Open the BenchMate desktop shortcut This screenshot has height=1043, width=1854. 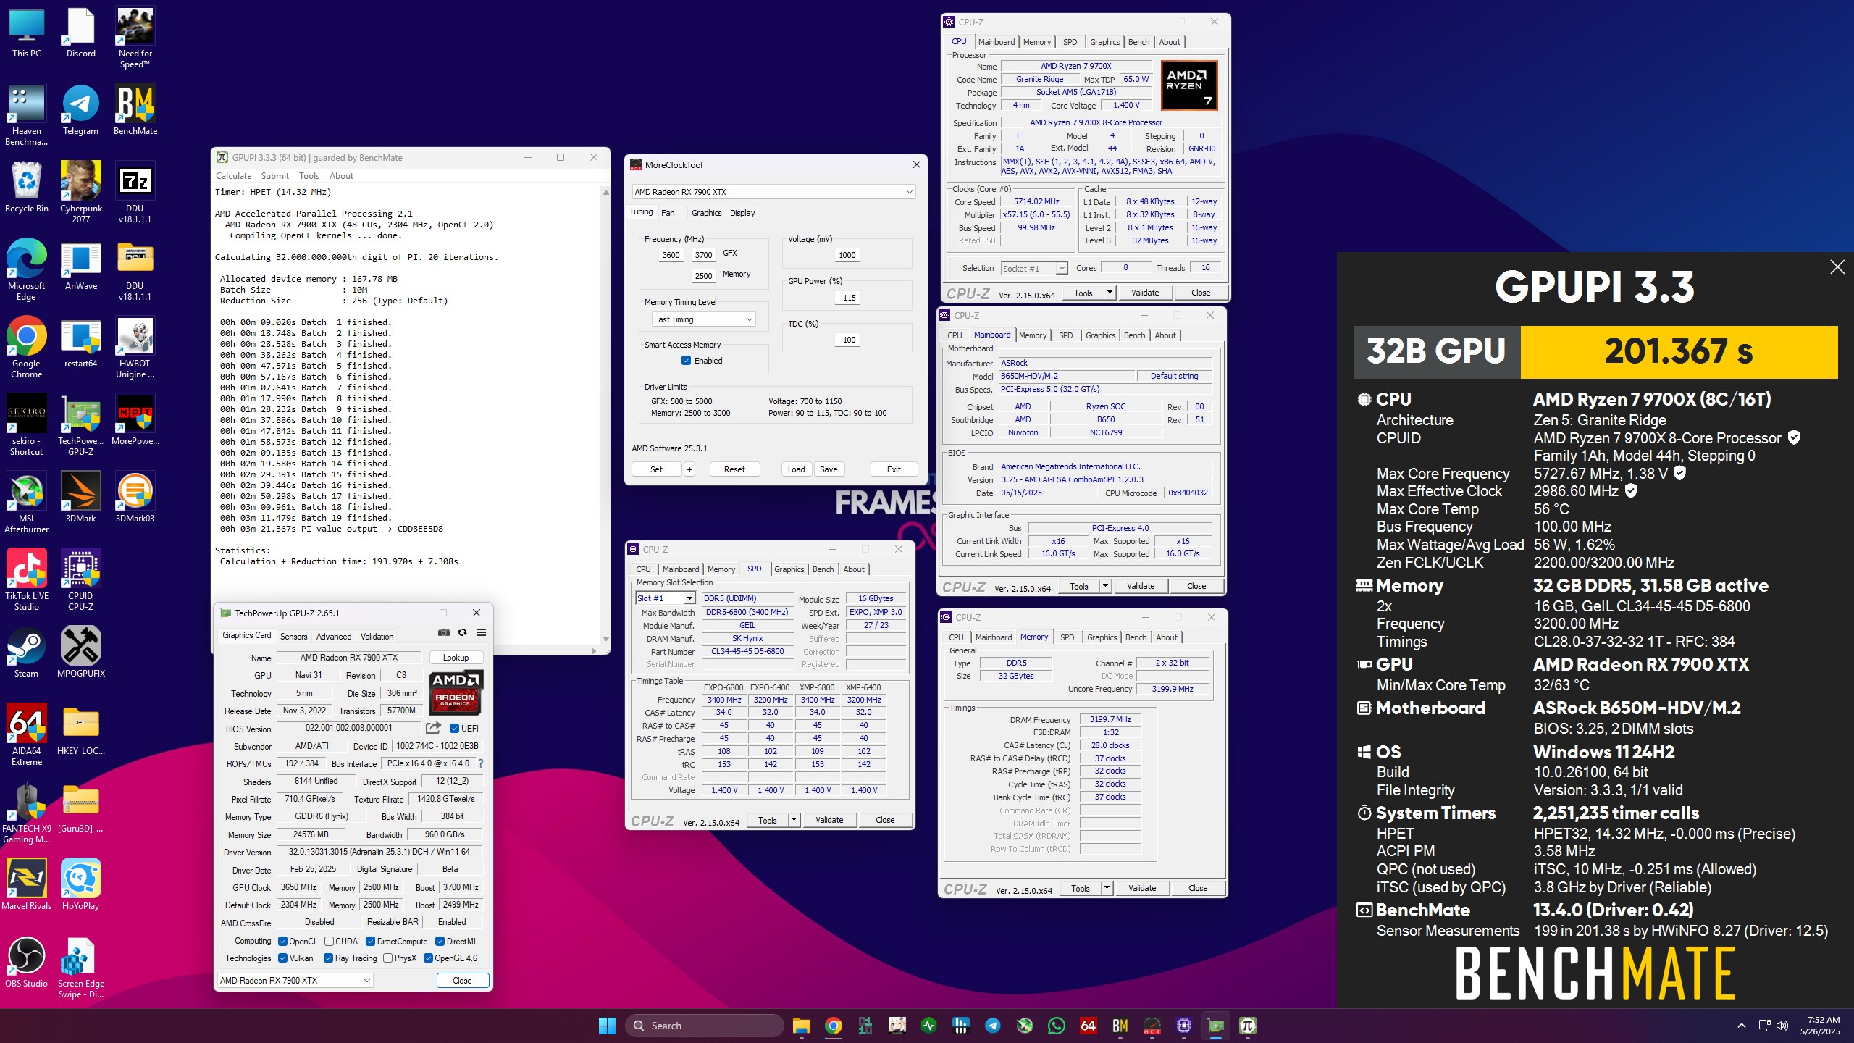(x=135, y=110)
